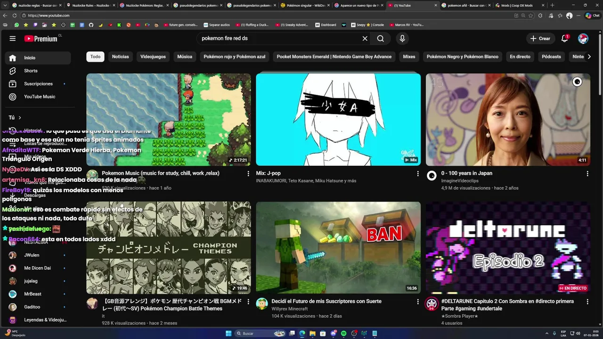This screenshot has width=603, height=339.
Task: Open YouTube Music from the sidebar
Action: coord(38,97)
